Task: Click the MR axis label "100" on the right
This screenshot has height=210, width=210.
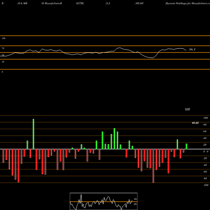Action: [x=205, y=118]
